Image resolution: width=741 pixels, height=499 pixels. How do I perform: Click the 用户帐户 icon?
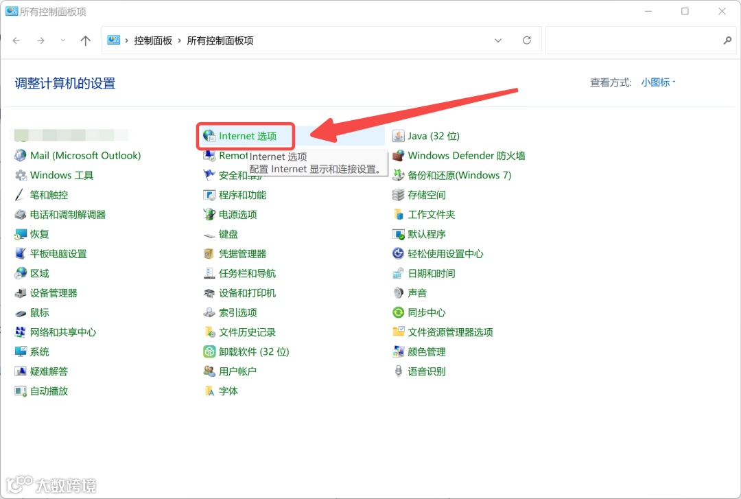(209, 372)
